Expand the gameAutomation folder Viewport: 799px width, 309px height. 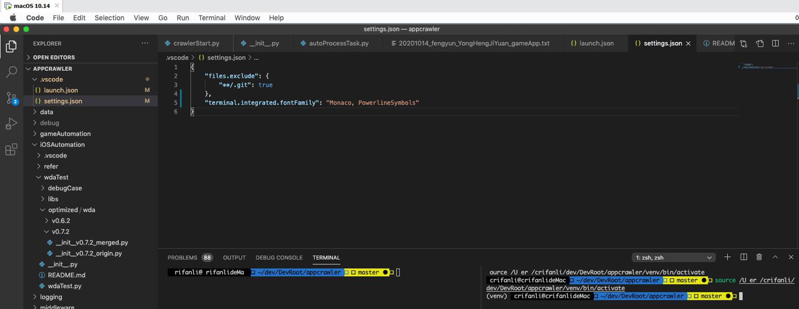[91, 134]
